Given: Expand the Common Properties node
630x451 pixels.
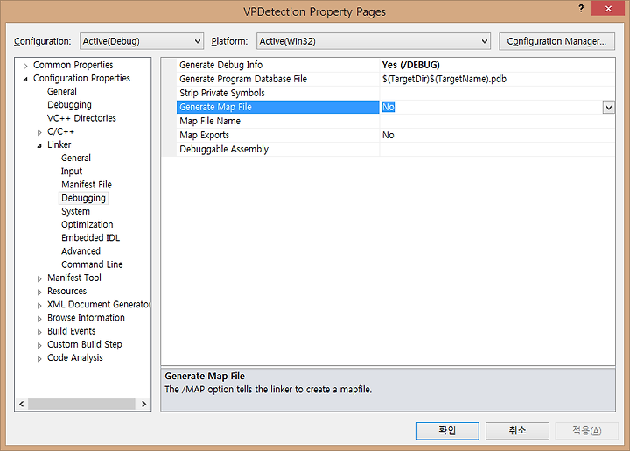Looking at the screenshot, I should point(25,66).
